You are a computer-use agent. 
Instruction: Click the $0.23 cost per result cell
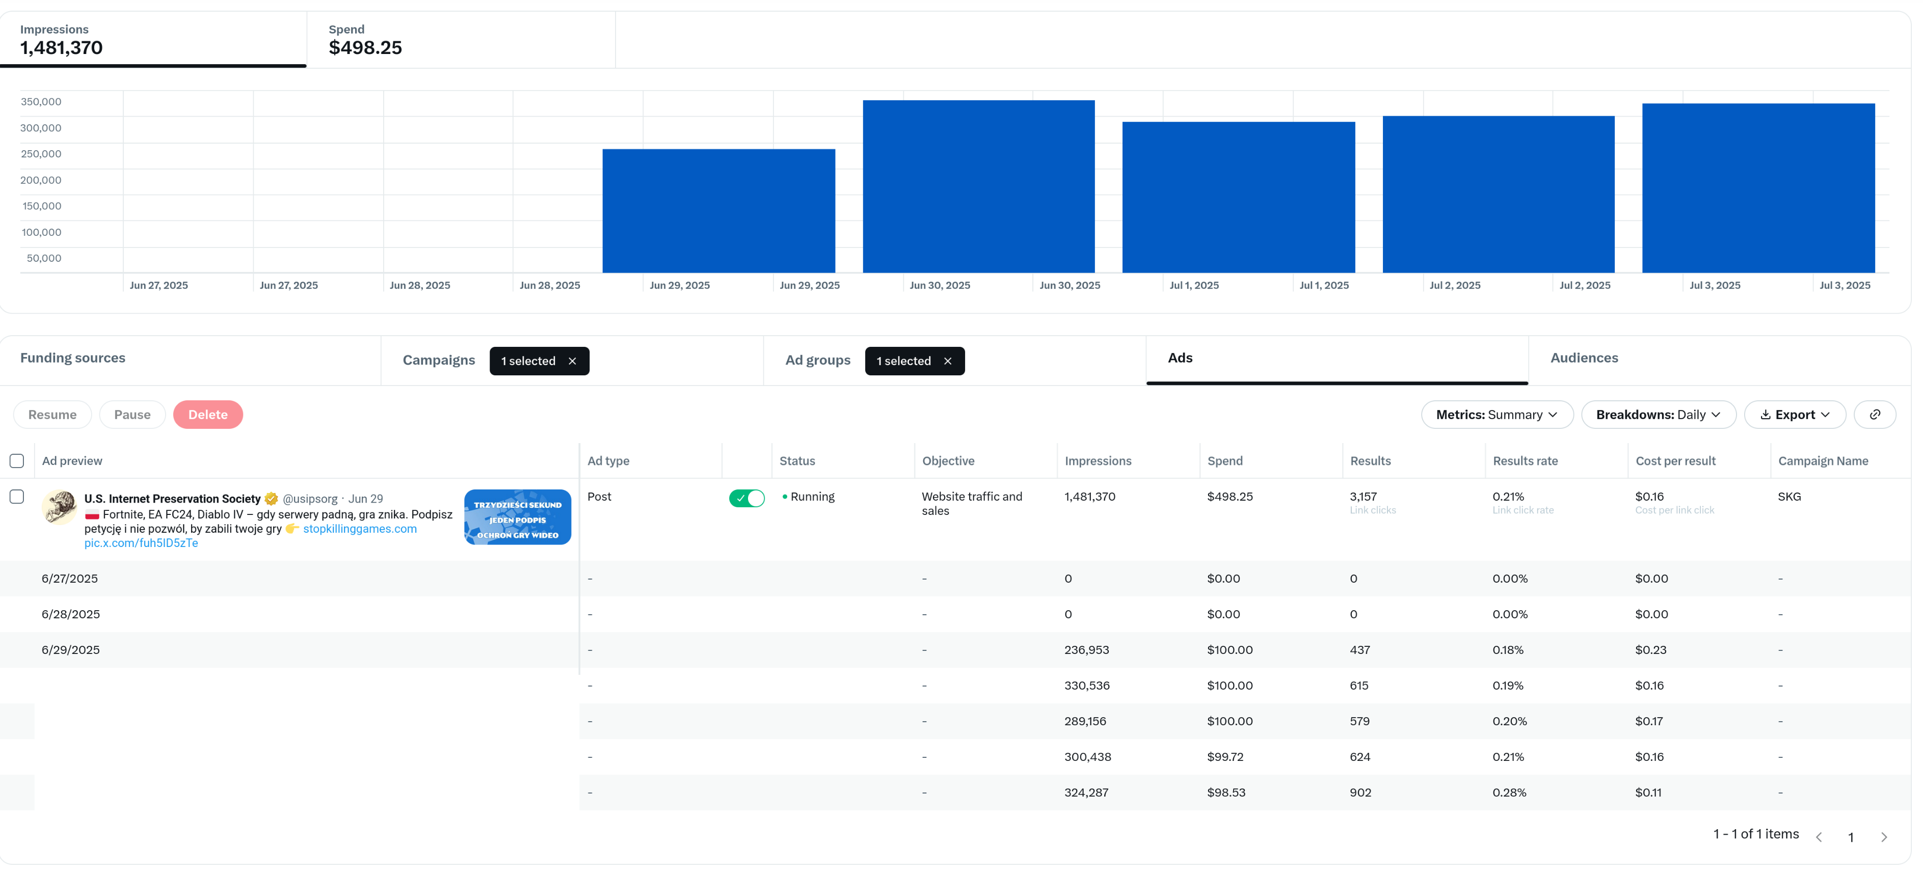(x=1650, y=651)
